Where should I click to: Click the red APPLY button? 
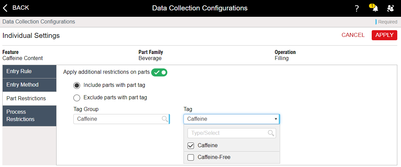[x=385, y=35]
